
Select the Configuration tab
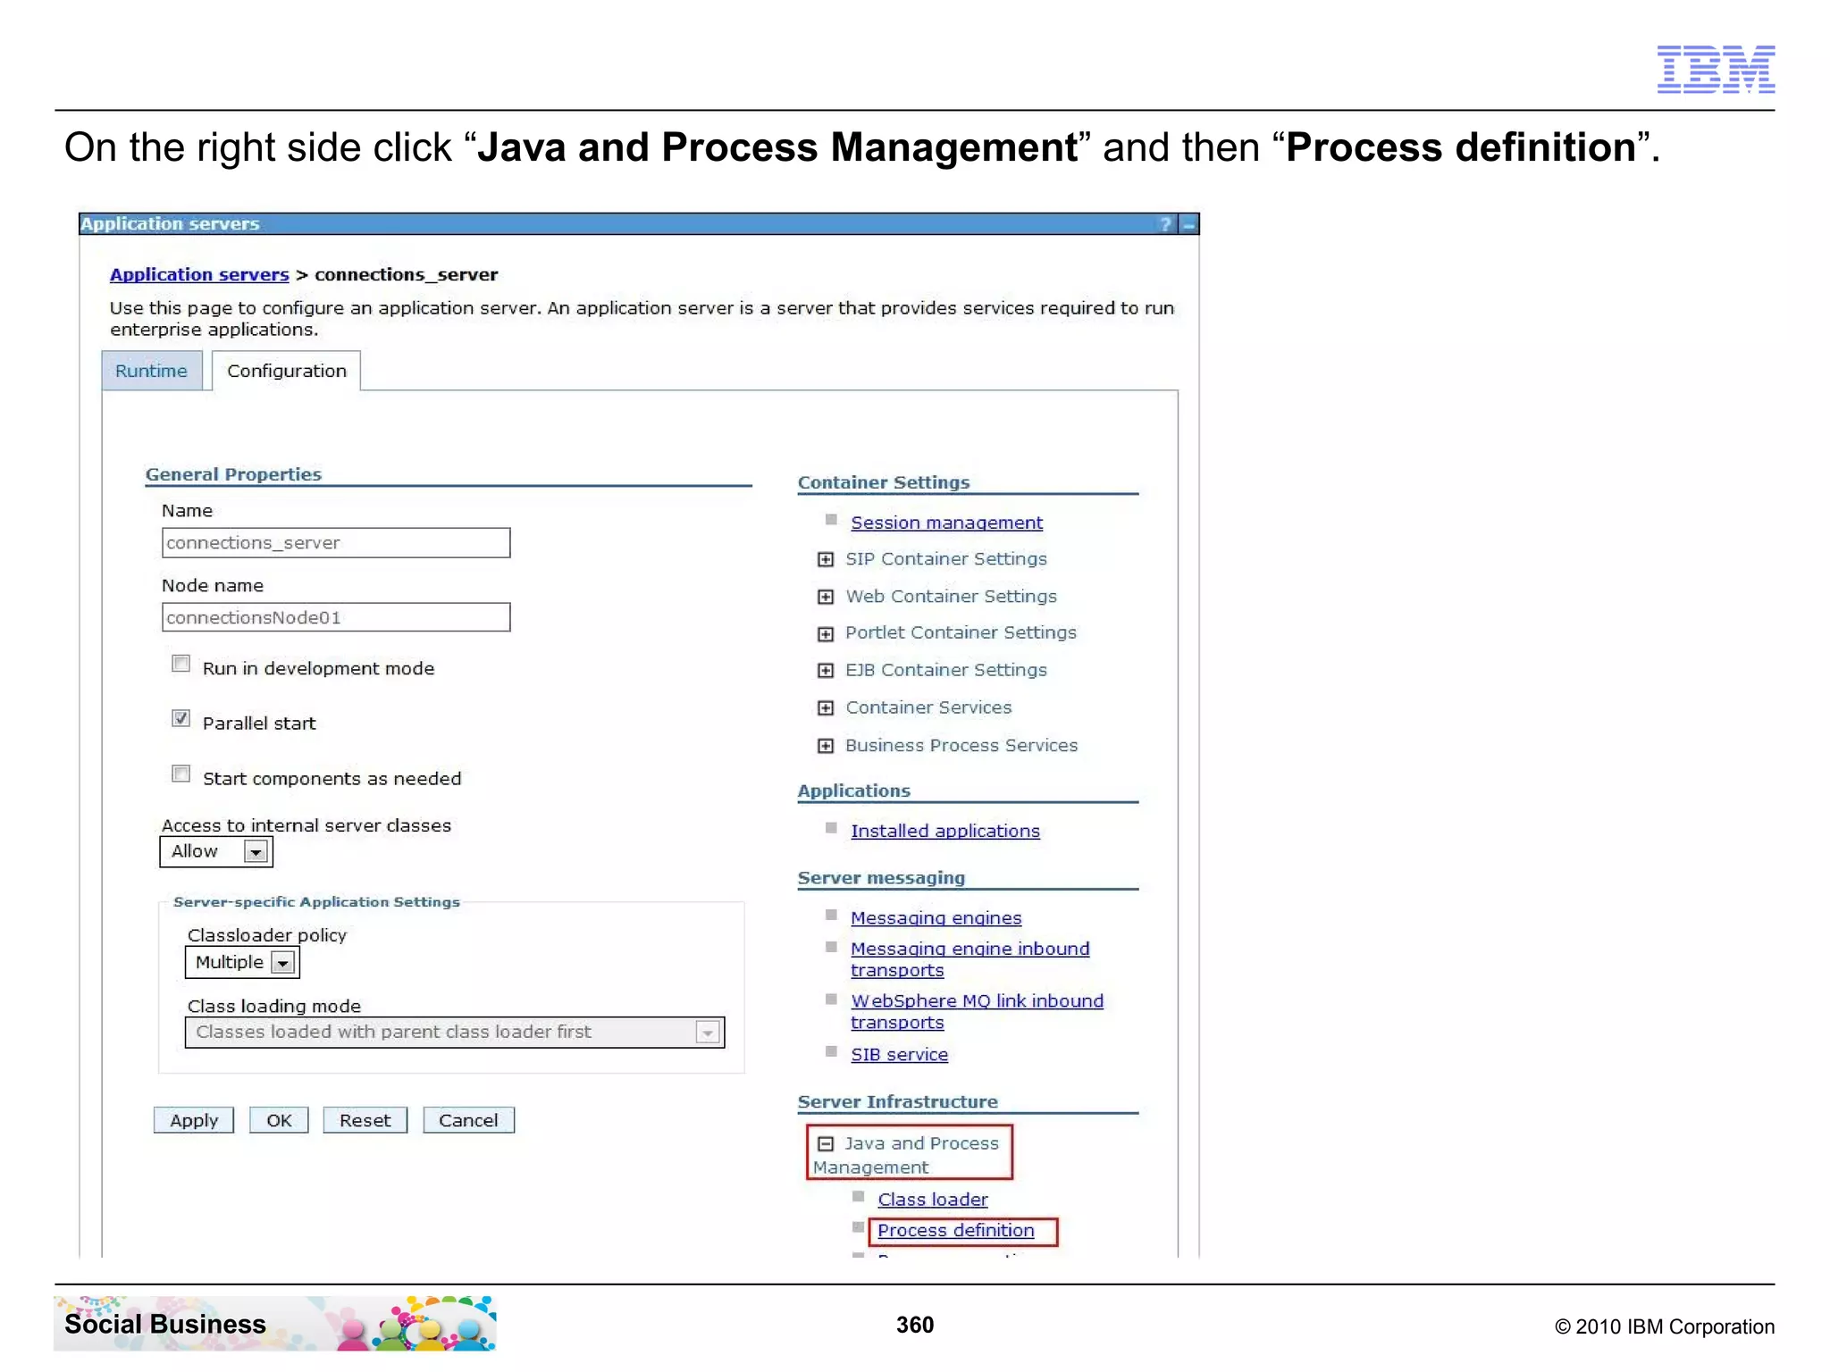287,371
